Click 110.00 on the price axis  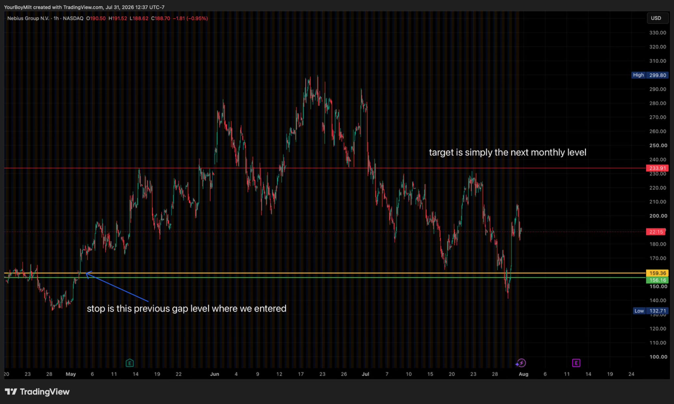658,343
